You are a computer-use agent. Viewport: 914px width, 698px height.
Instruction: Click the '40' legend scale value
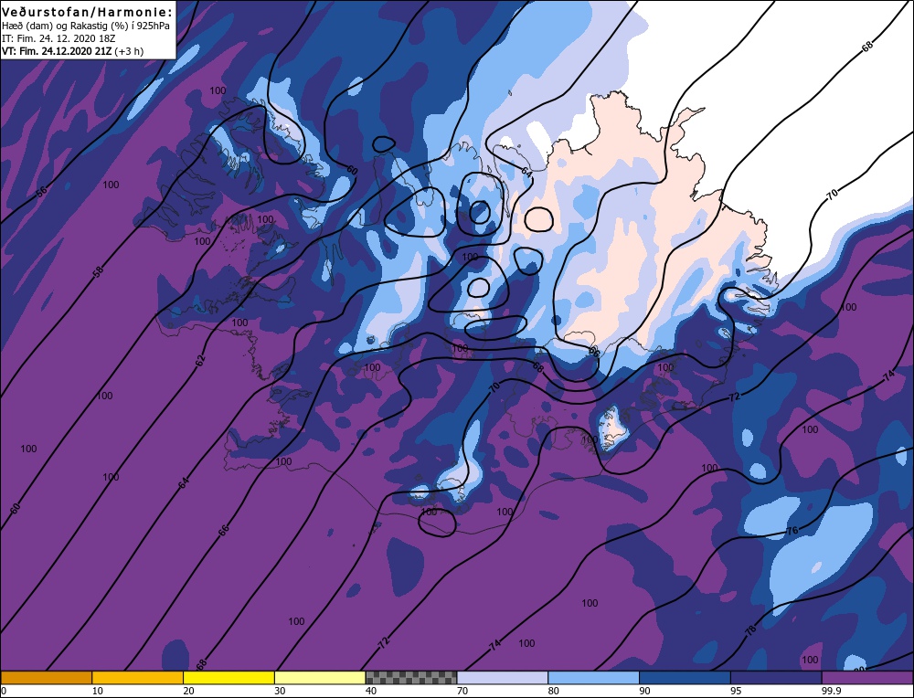pos(371,691)
